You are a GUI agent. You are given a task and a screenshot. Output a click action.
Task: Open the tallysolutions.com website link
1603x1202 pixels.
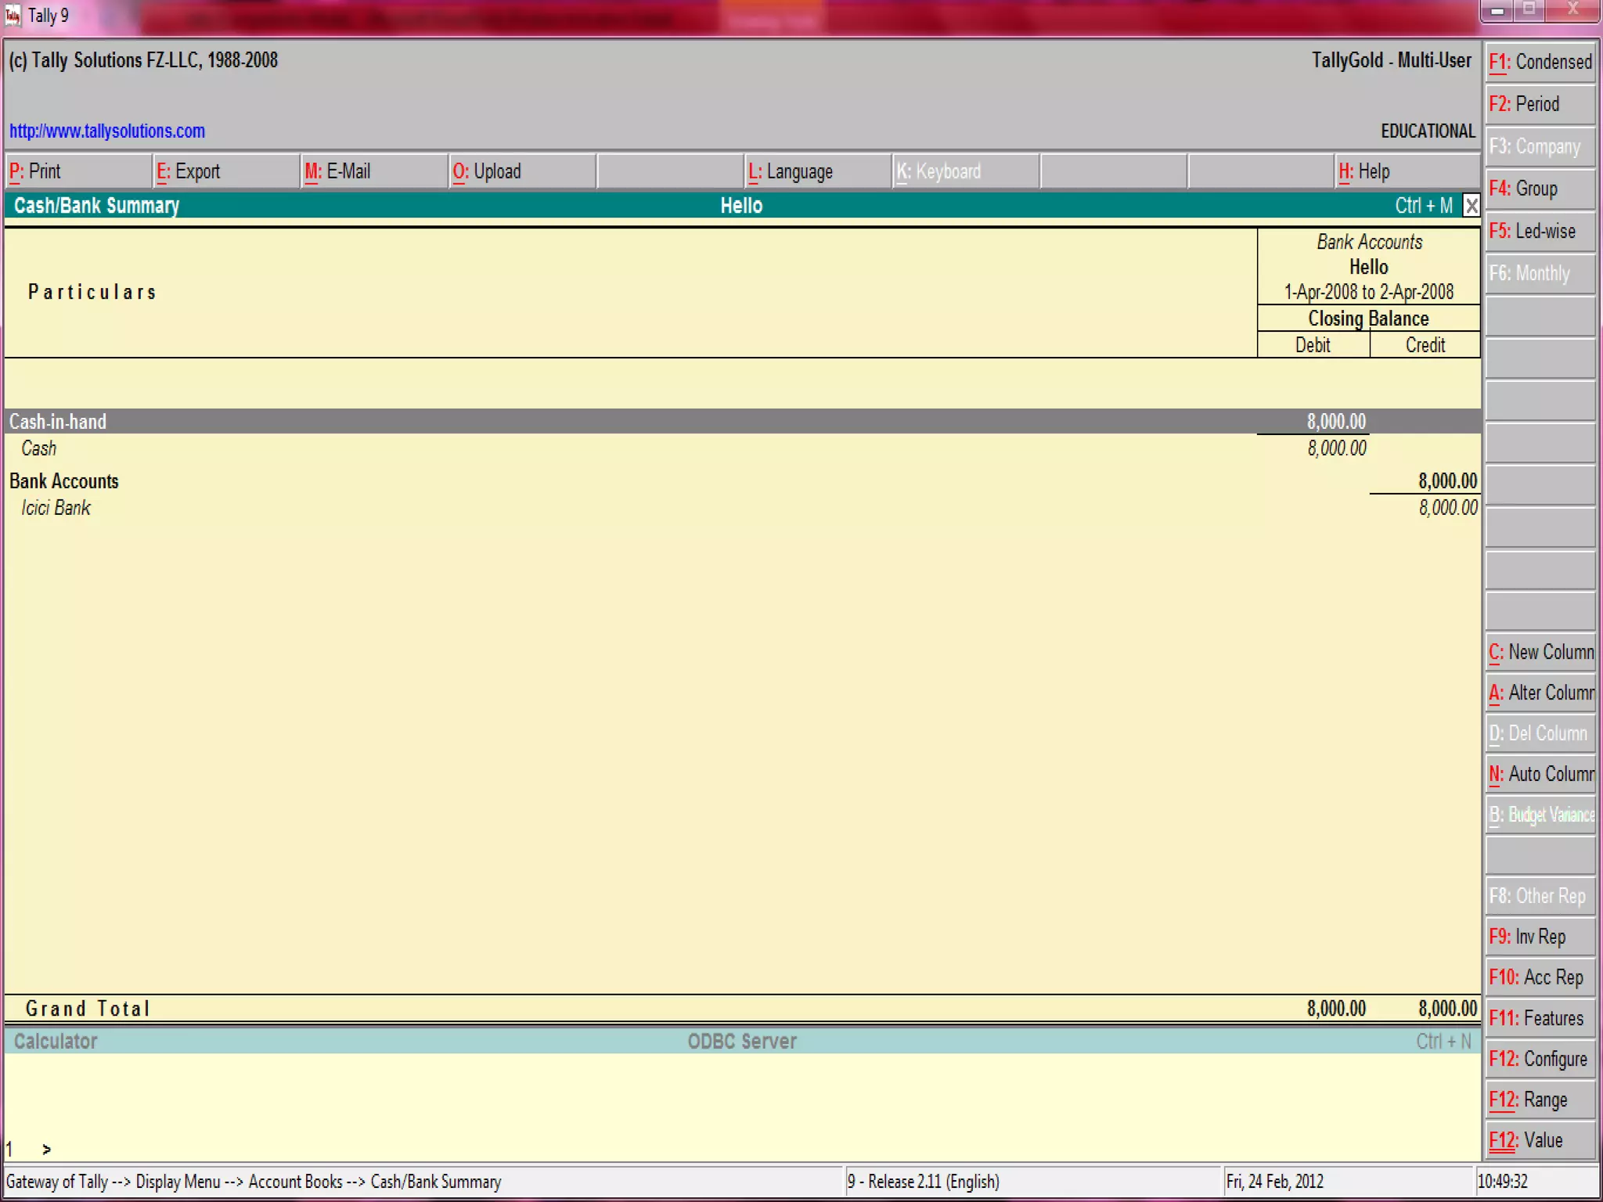pos(107,131)
